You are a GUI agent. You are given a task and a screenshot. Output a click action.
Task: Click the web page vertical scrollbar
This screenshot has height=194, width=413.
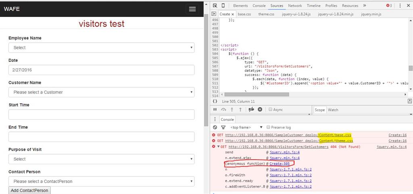coord(206,70)
